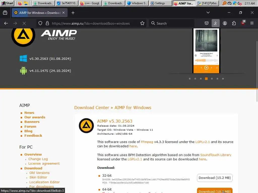This screenshot has width=258, height=193.
Task: Switch to Settings taskbar window
Action: point(160,3)
